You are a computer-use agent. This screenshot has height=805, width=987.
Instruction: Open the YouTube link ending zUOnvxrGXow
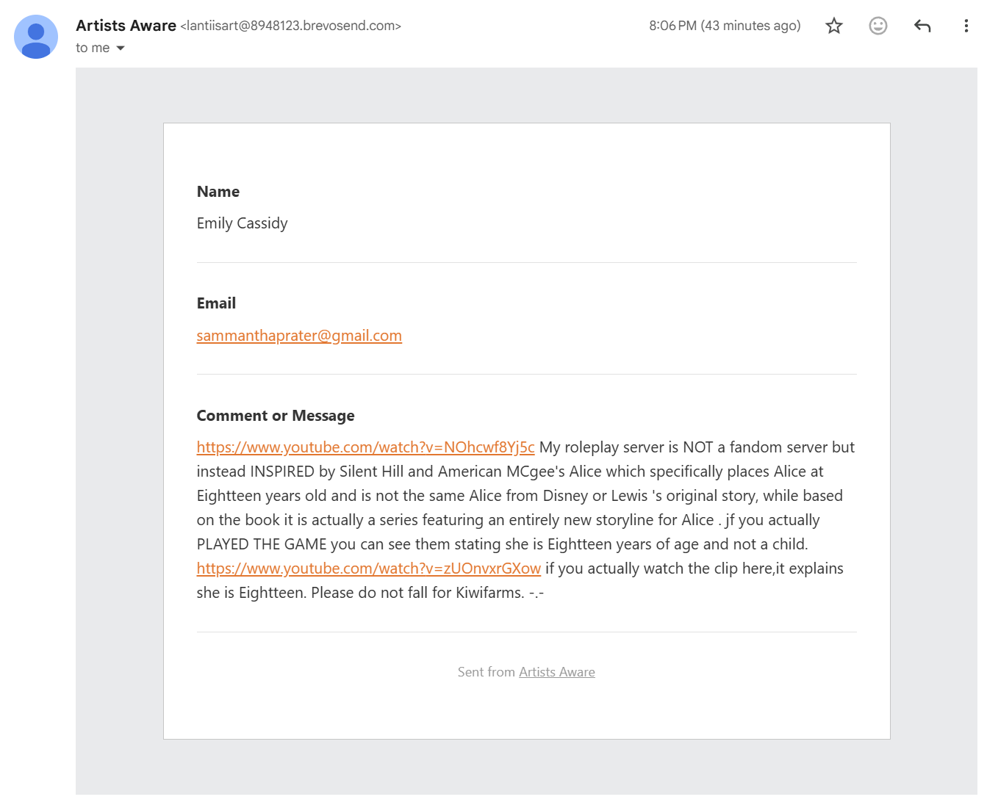click(369, 568)
